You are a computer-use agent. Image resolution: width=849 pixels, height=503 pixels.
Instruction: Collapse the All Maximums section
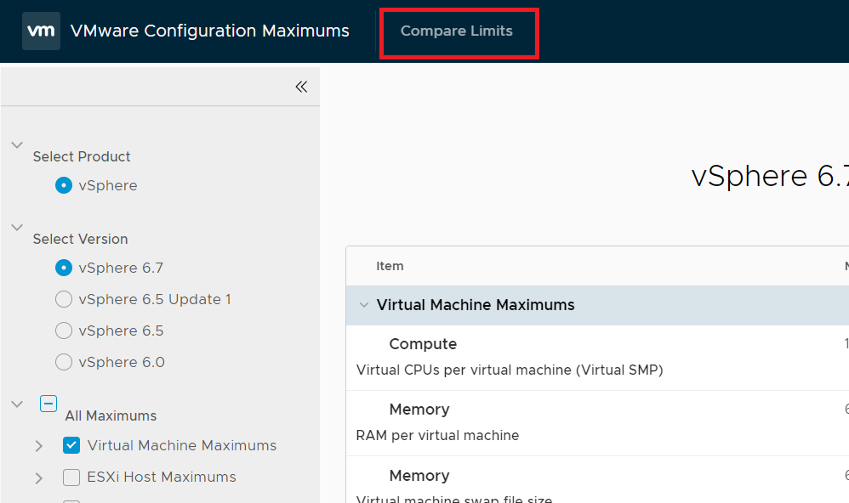[17, 404]
